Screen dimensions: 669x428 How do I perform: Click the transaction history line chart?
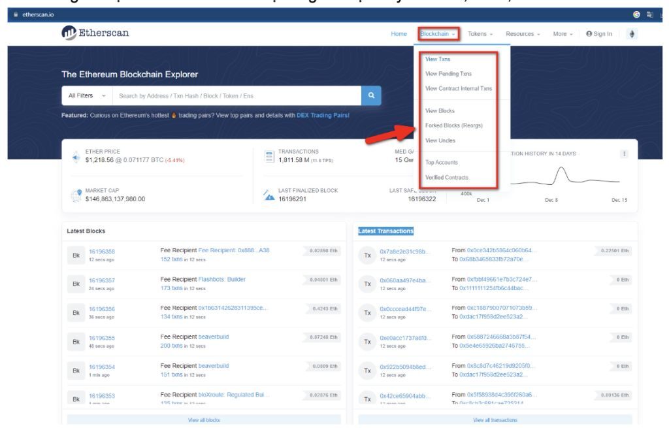point(564,177)
